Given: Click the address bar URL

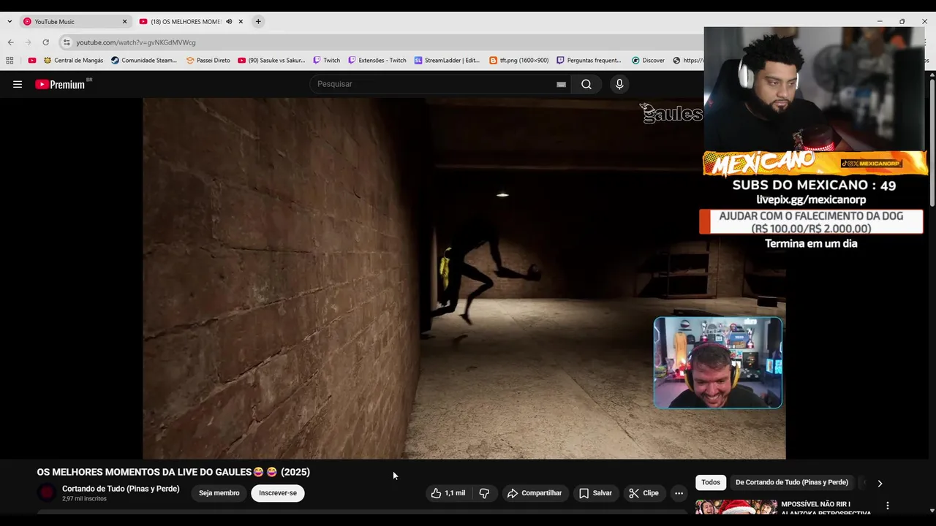Looking at the screenshot, I should [x=136, y=42].
